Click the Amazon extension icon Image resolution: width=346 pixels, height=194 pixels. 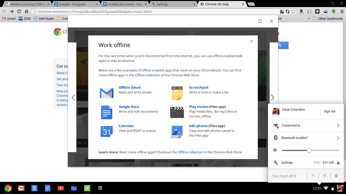coord(301,11)
